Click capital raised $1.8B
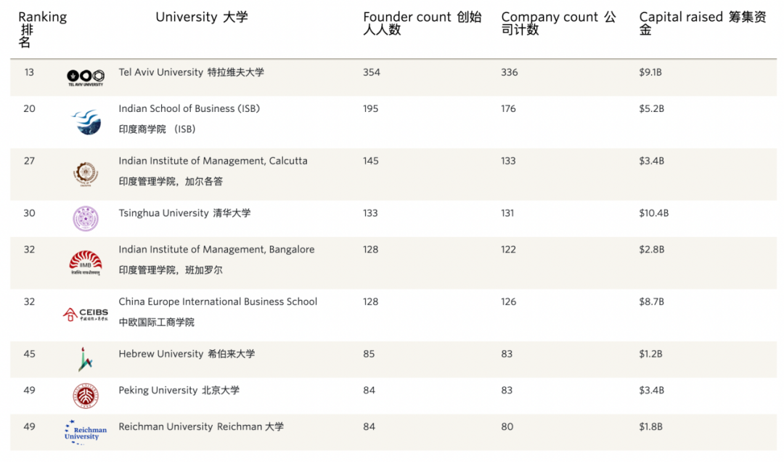The image size is (784, 462). tap(650, 426)
